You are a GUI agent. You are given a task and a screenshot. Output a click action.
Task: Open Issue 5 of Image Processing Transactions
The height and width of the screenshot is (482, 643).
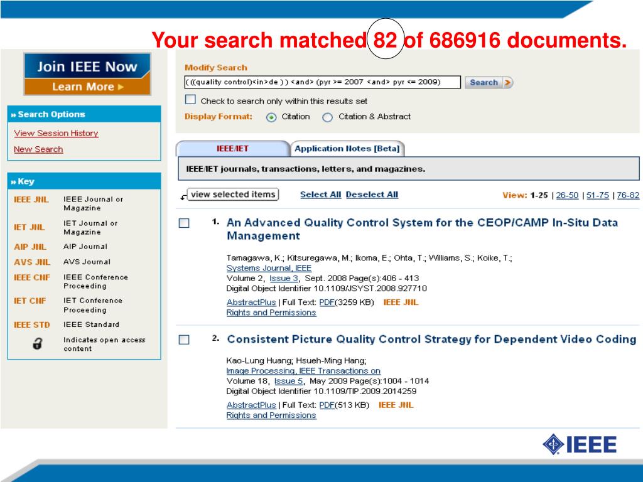[x=289, y=381]
